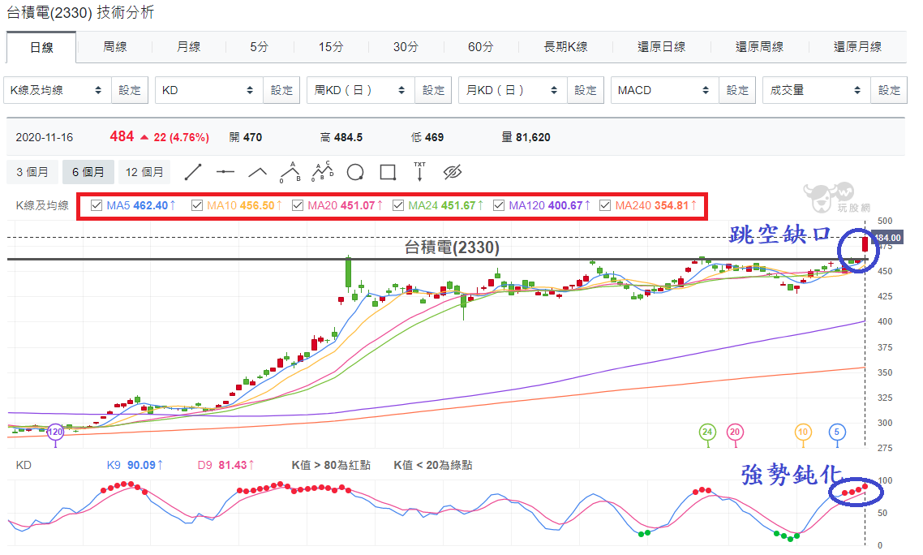
Task: Click the pink 20 MA marker
Action: 735,432
